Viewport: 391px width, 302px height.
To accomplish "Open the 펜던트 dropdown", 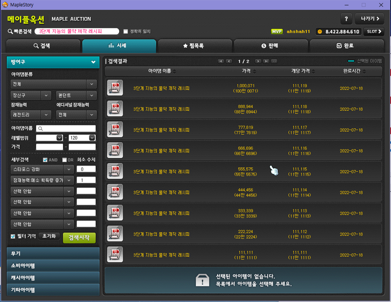I will pyautogui.click(x=76, y=95).
